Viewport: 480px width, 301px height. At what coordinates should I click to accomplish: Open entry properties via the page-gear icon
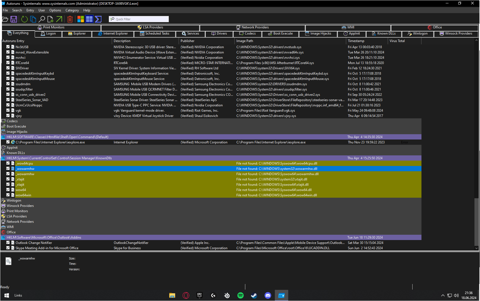point(50,19)
